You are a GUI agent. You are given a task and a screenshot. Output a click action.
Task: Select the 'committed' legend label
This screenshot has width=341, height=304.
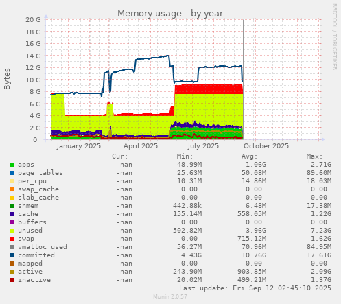[36, 255]
